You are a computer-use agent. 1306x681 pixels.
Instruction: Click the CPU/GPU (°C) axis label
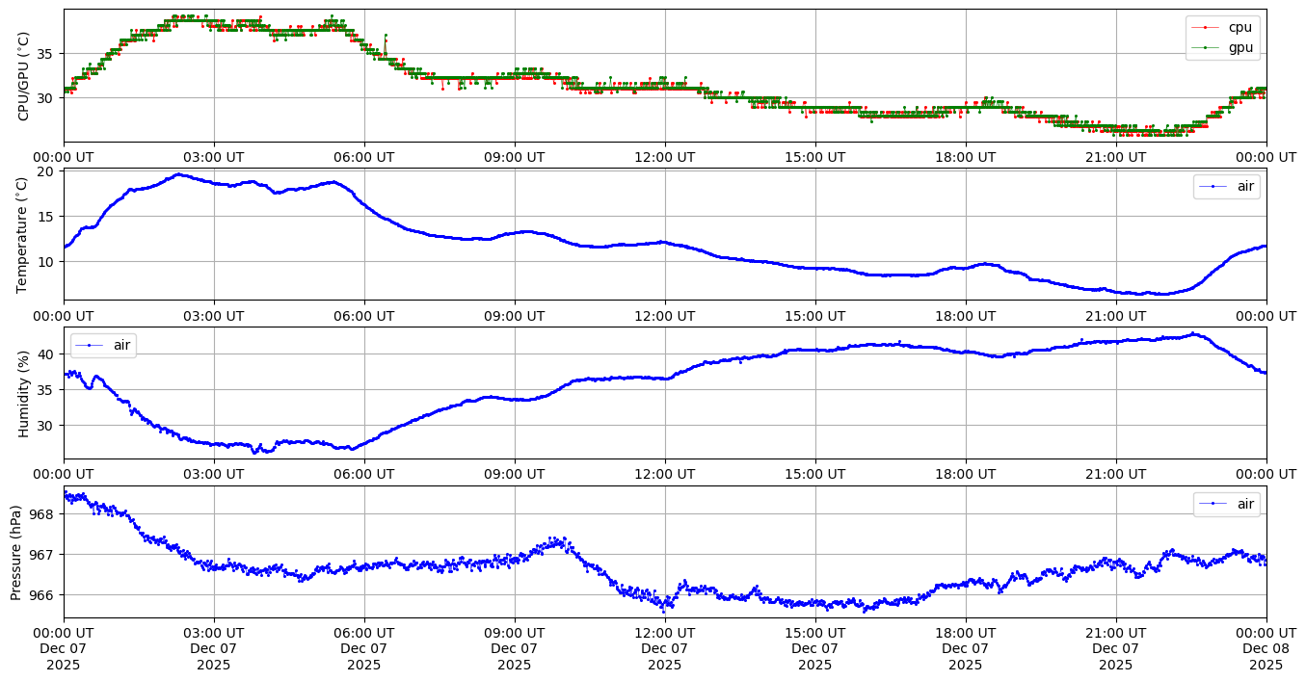[24, 75]
